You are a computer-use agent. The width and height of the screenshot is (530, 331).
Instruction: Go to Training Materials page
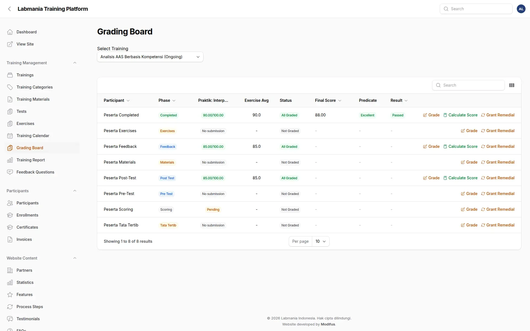42,99
